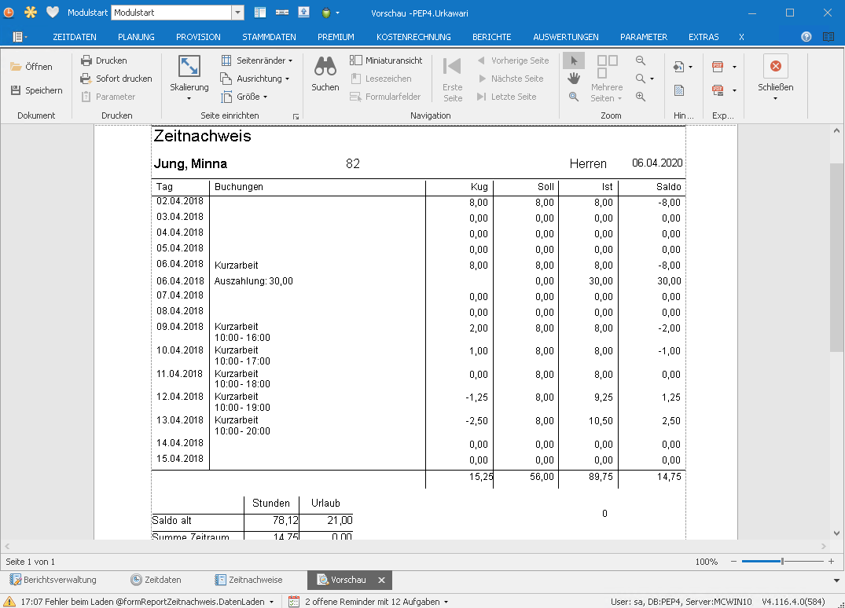This screenshot has width=845, height=608.
Task: Click the Speichern save icon
Action: tap(16, 90)
